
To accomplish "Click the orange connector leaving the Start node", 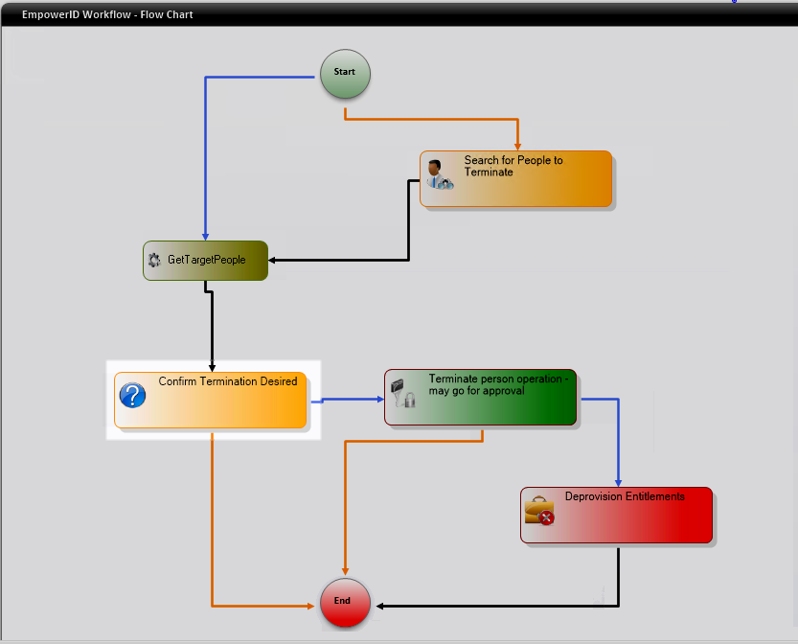I will click(x=431, y=117).
